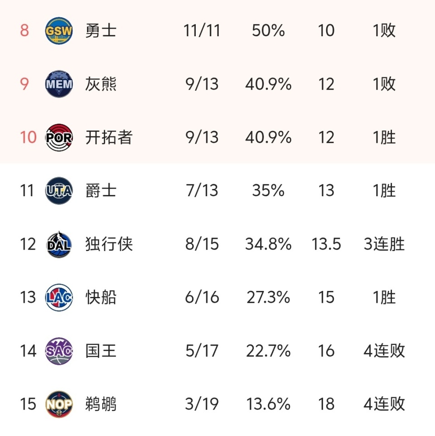Tap the Warriors 11/11 win-loss record
Viewport: 435px width, 436px height.
pos(202,31)
